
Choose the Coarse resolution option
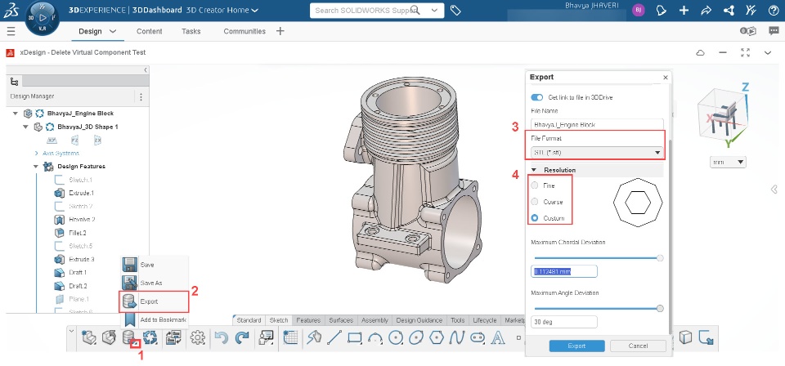536,202
